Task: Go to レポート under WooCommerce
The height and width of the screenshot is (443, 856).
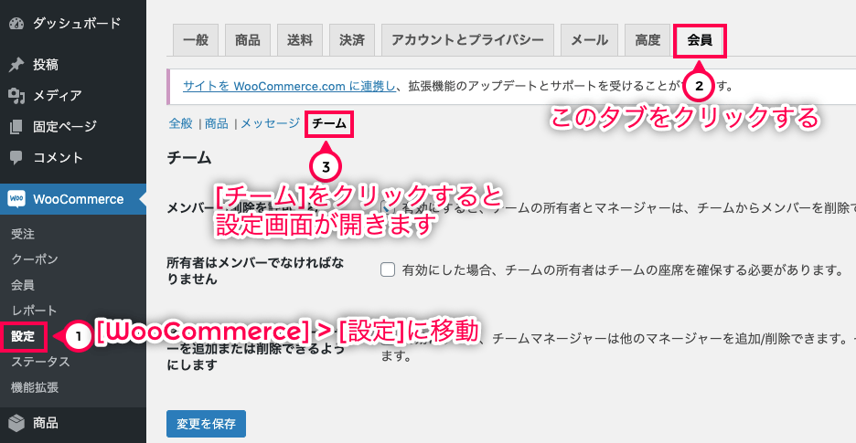Action: click(x=34, y=311)
